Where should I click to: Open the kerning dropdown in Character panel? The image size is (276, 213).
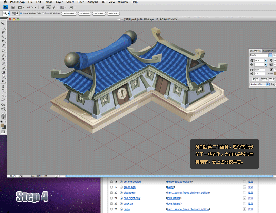click(266, 65)
